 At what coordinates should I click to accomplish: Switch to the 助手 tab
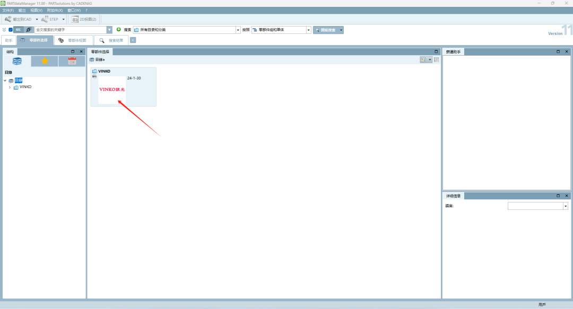[9, 40]
